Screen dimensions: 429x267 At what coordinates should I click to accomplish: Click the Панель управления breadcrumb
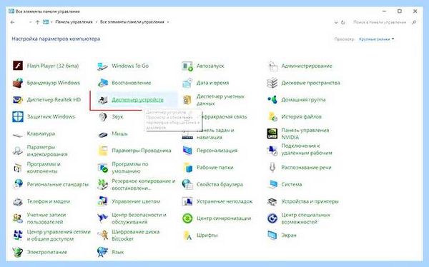(74, 22)
